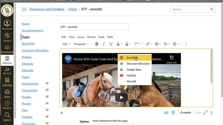The width and height of the screenshot is (223, 125).
Task: Open the accessibility checker icon
Action: pos(173,112)
